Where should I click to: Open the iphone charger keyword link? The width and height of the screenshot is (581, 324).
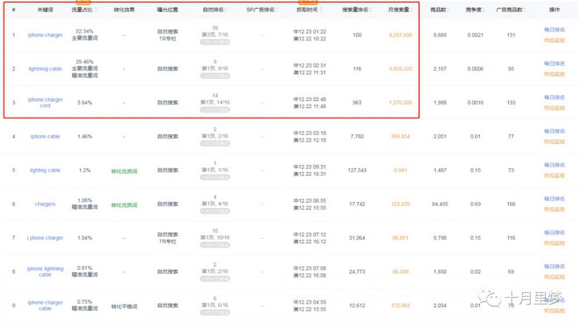coord(45,35)
